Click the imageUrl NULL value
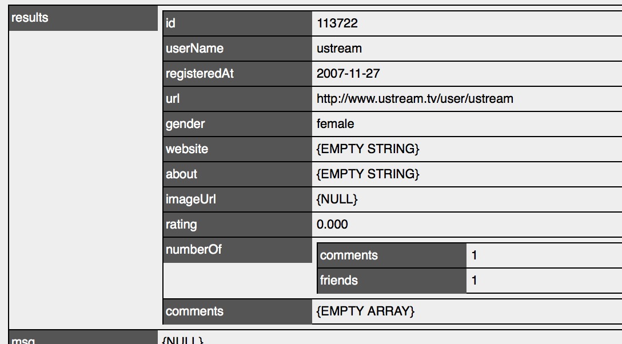 337,199
